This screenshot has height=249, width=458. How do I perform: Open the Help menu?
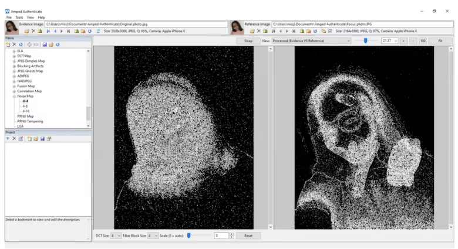(41, 18)
